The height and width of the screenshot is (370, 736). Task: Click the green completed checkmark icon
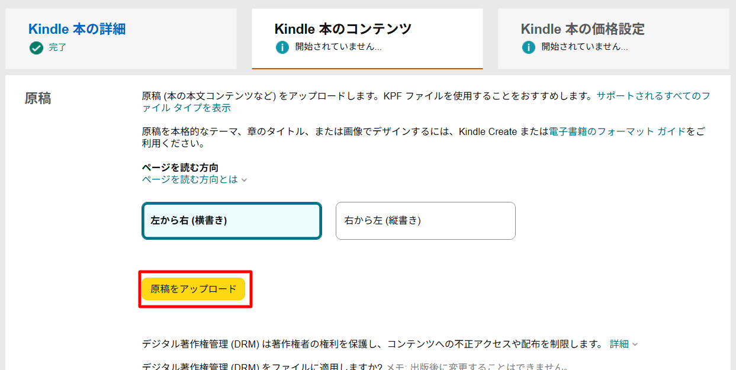pyautogui.click(x=36, y=47)
